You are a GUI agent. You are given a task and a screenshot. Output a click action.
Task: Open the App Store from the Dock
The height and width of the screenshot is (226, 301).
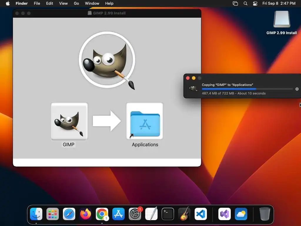[118, 214]
